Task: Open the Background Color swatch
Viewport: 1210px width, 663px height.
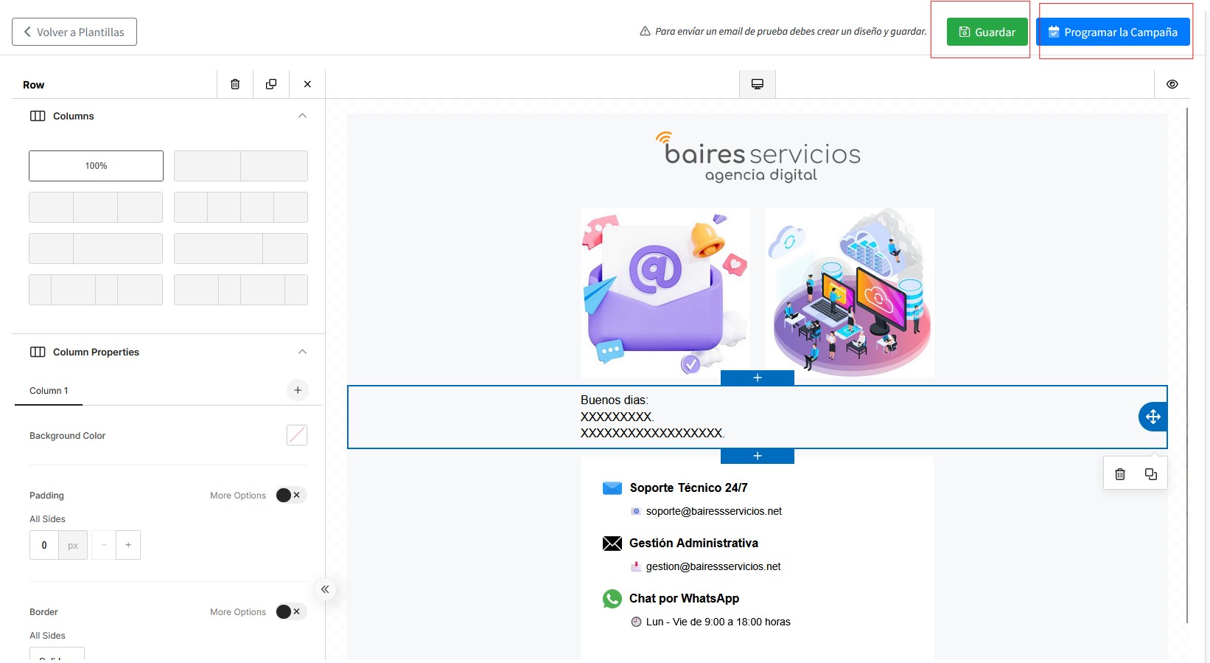Action: 297,435
